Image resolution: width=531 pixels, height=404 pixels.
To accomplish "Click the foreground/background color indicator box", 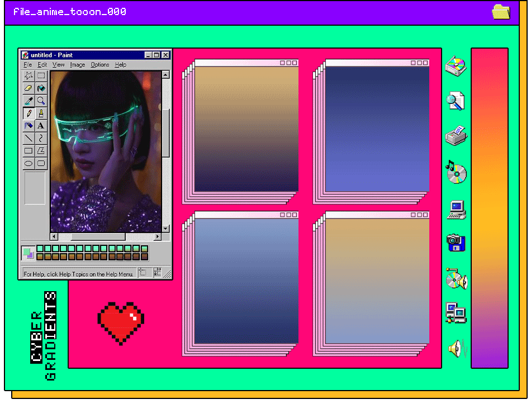I will coord(28,253).
